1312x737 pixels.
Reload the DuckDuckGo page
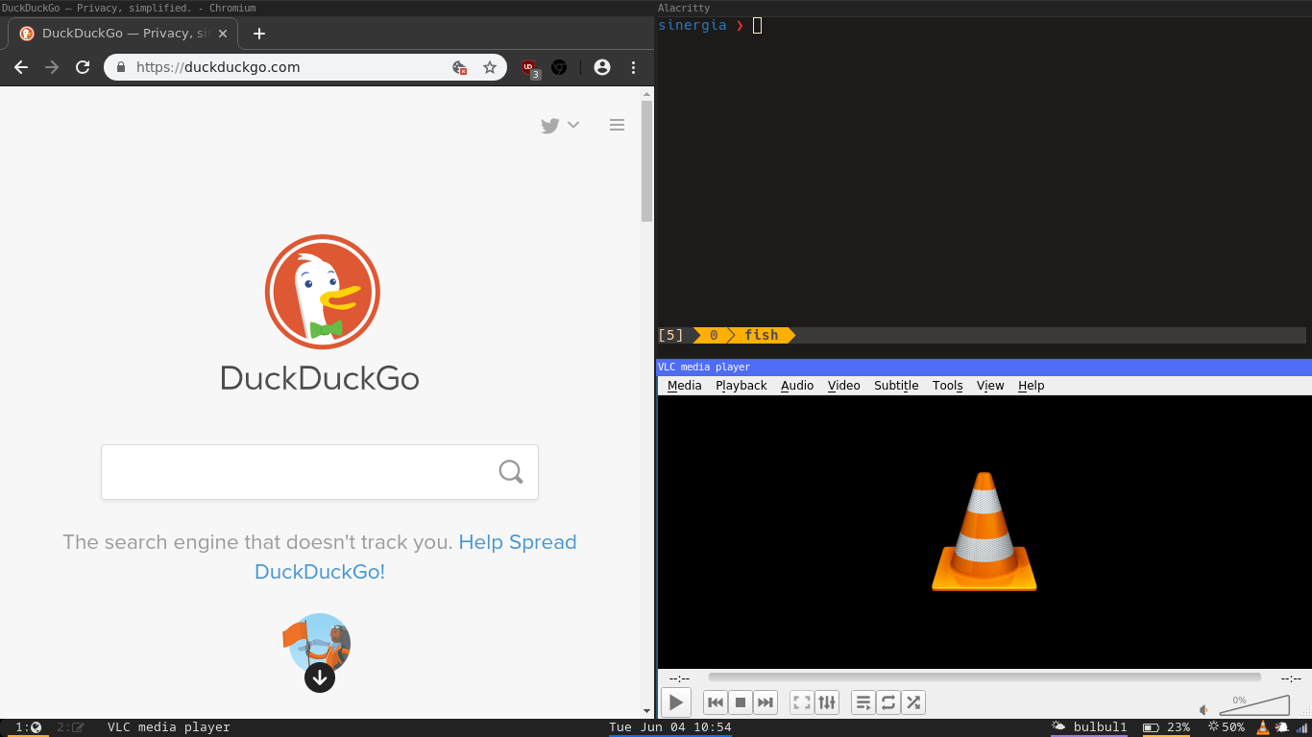coord(83,67)
